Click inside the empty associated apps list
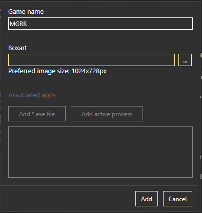Screen dimensions: 202x213 (100, 152)
